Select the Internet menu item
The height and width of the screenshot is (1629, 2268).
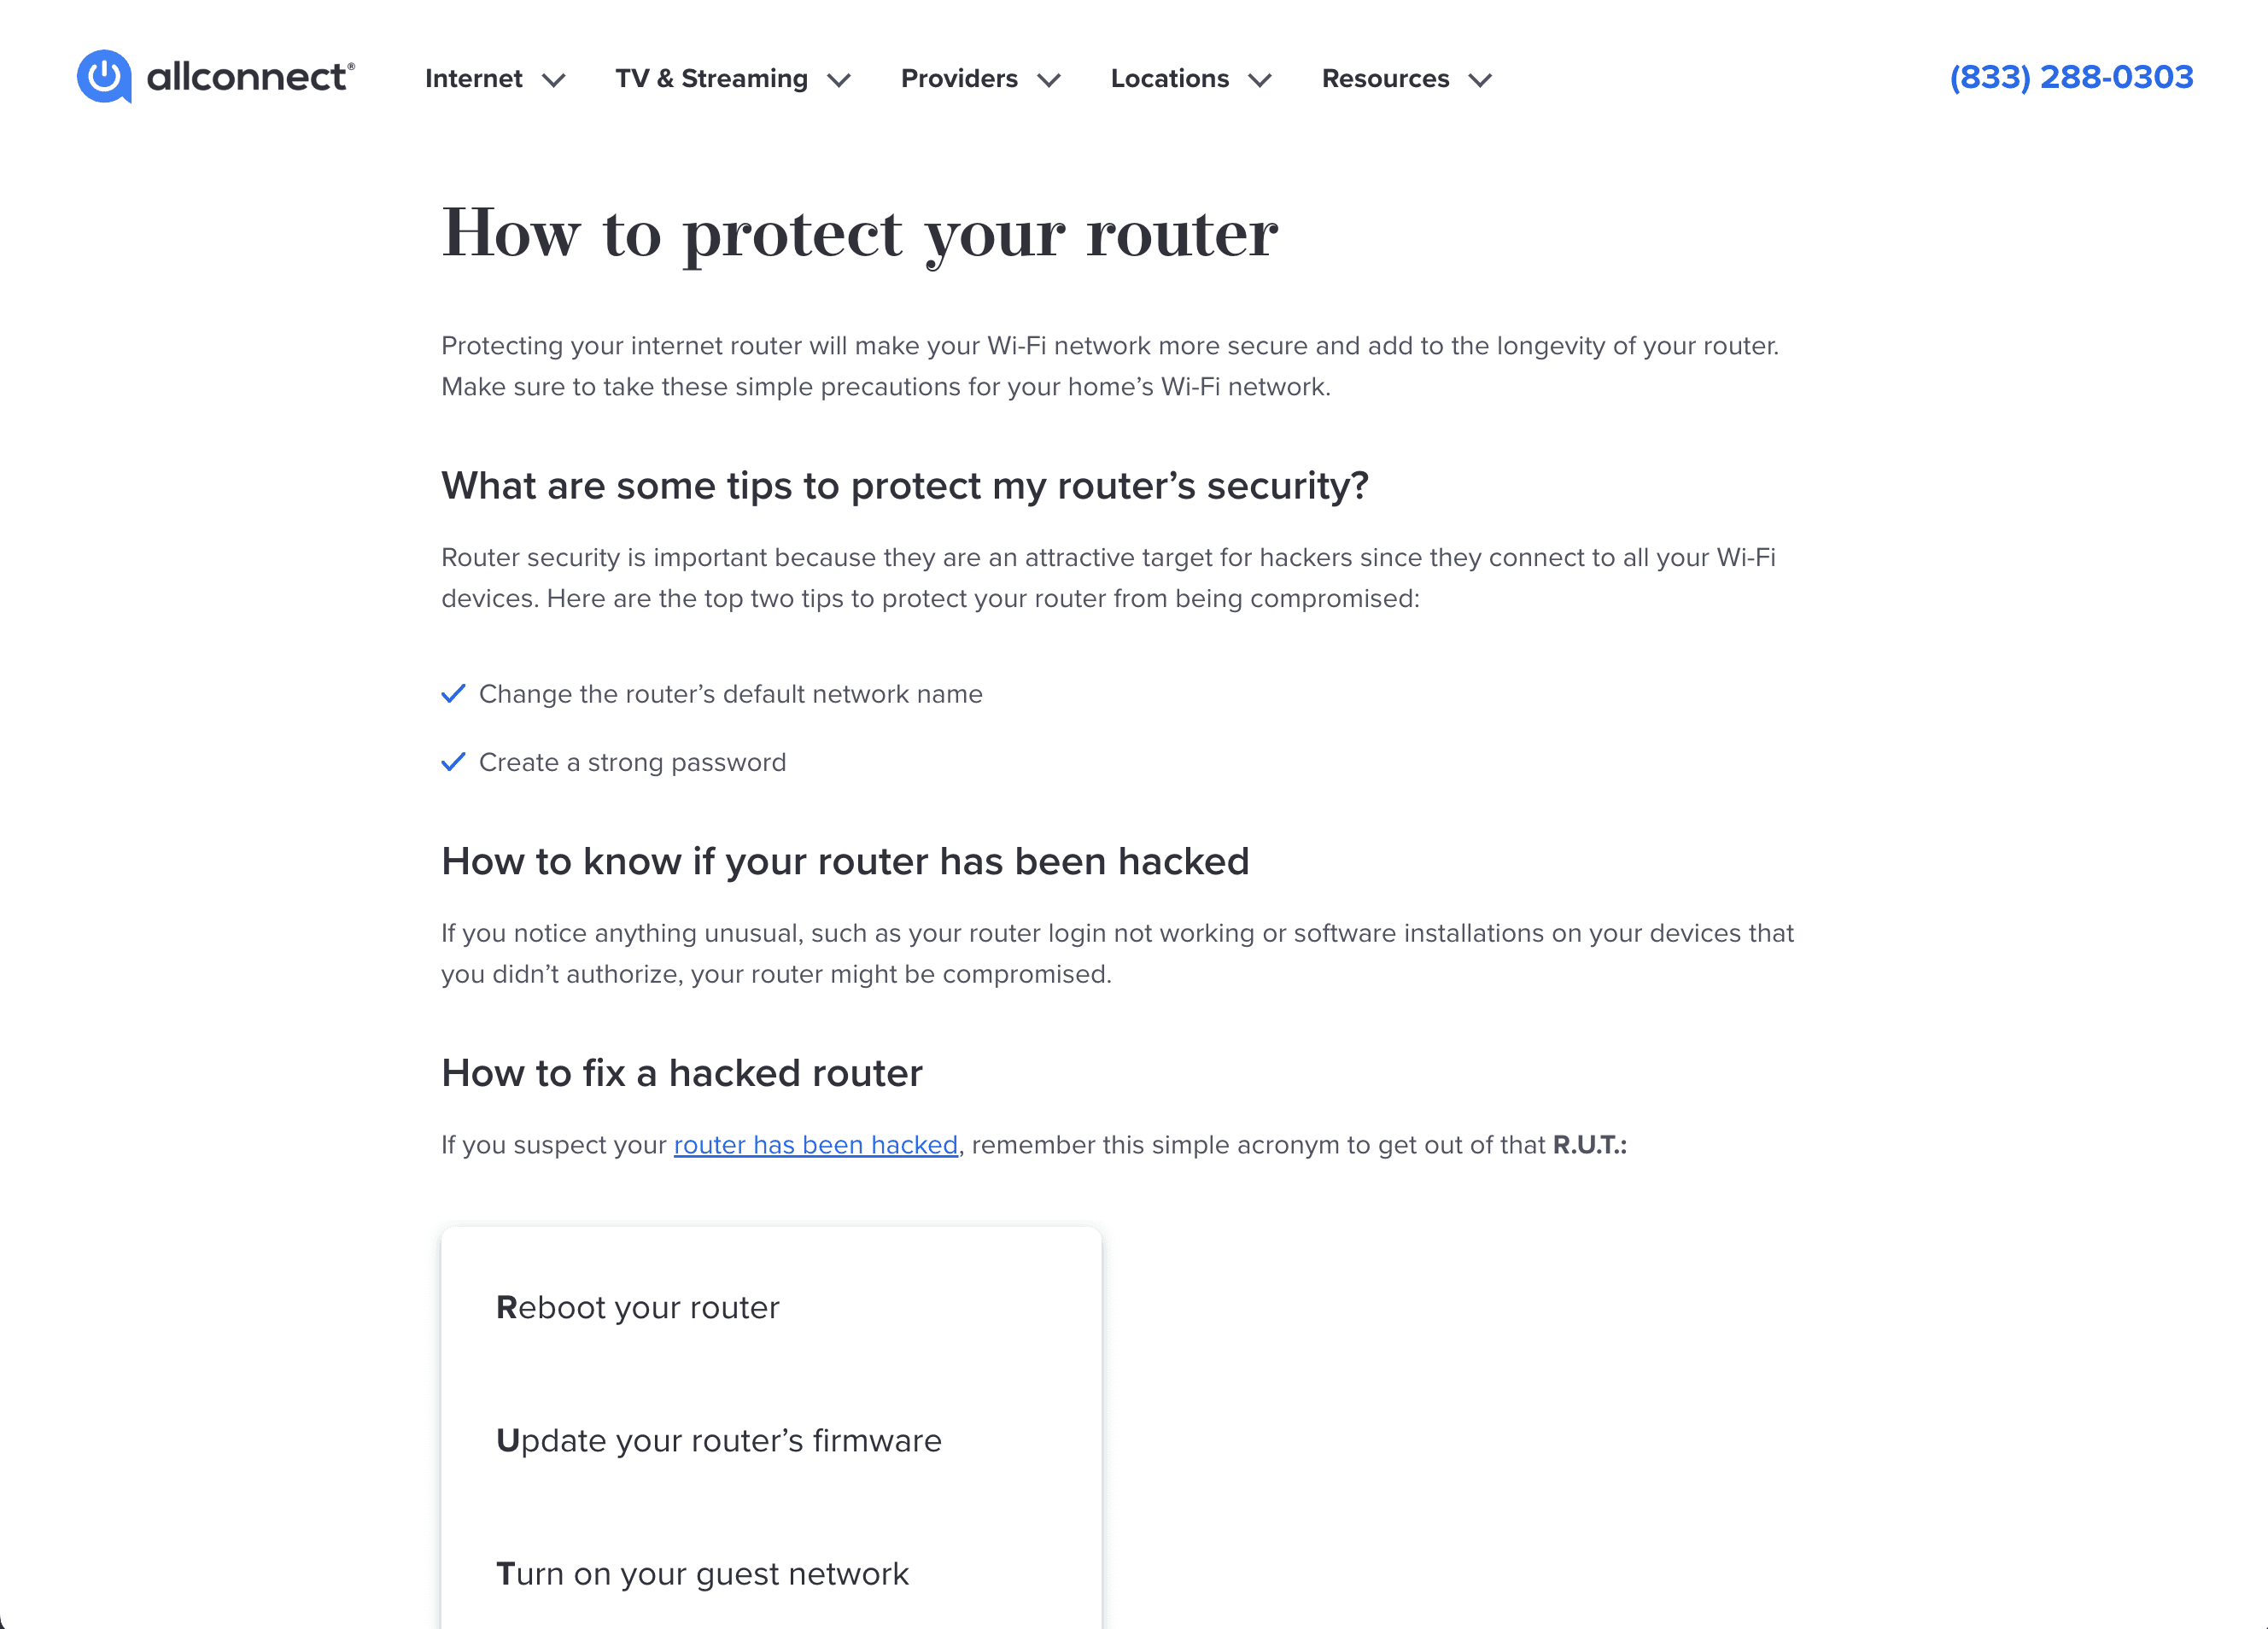(474, 78)
